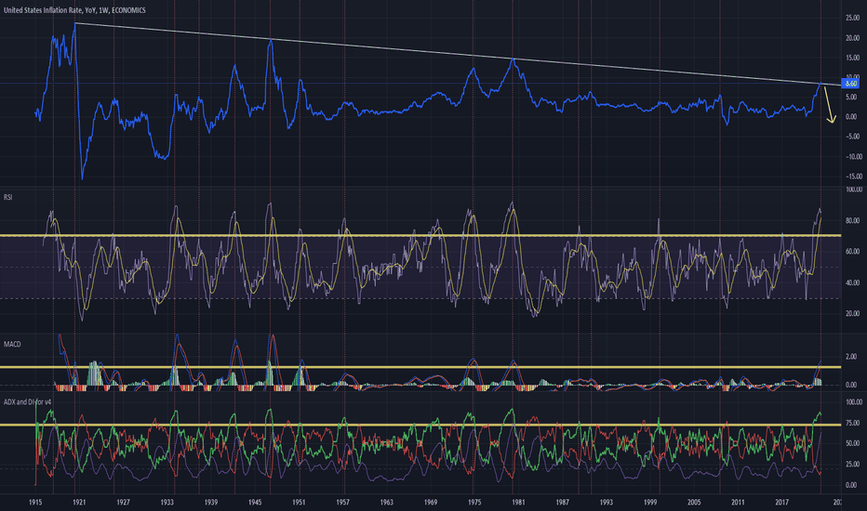Select the yellow horizontal line in the RSI pane

(420, 236)
